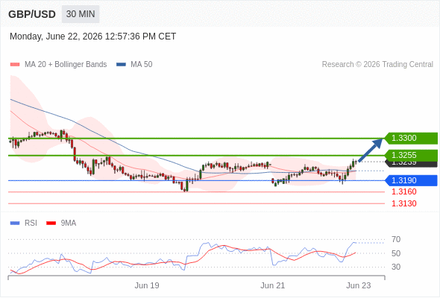Click the Jun 21 date axis label
Viewport: 440px width, 298px height.
click(x=272, y=285)
